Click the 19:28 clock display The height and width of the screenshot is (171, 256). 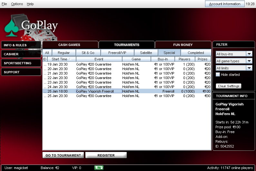coord(250,4)
